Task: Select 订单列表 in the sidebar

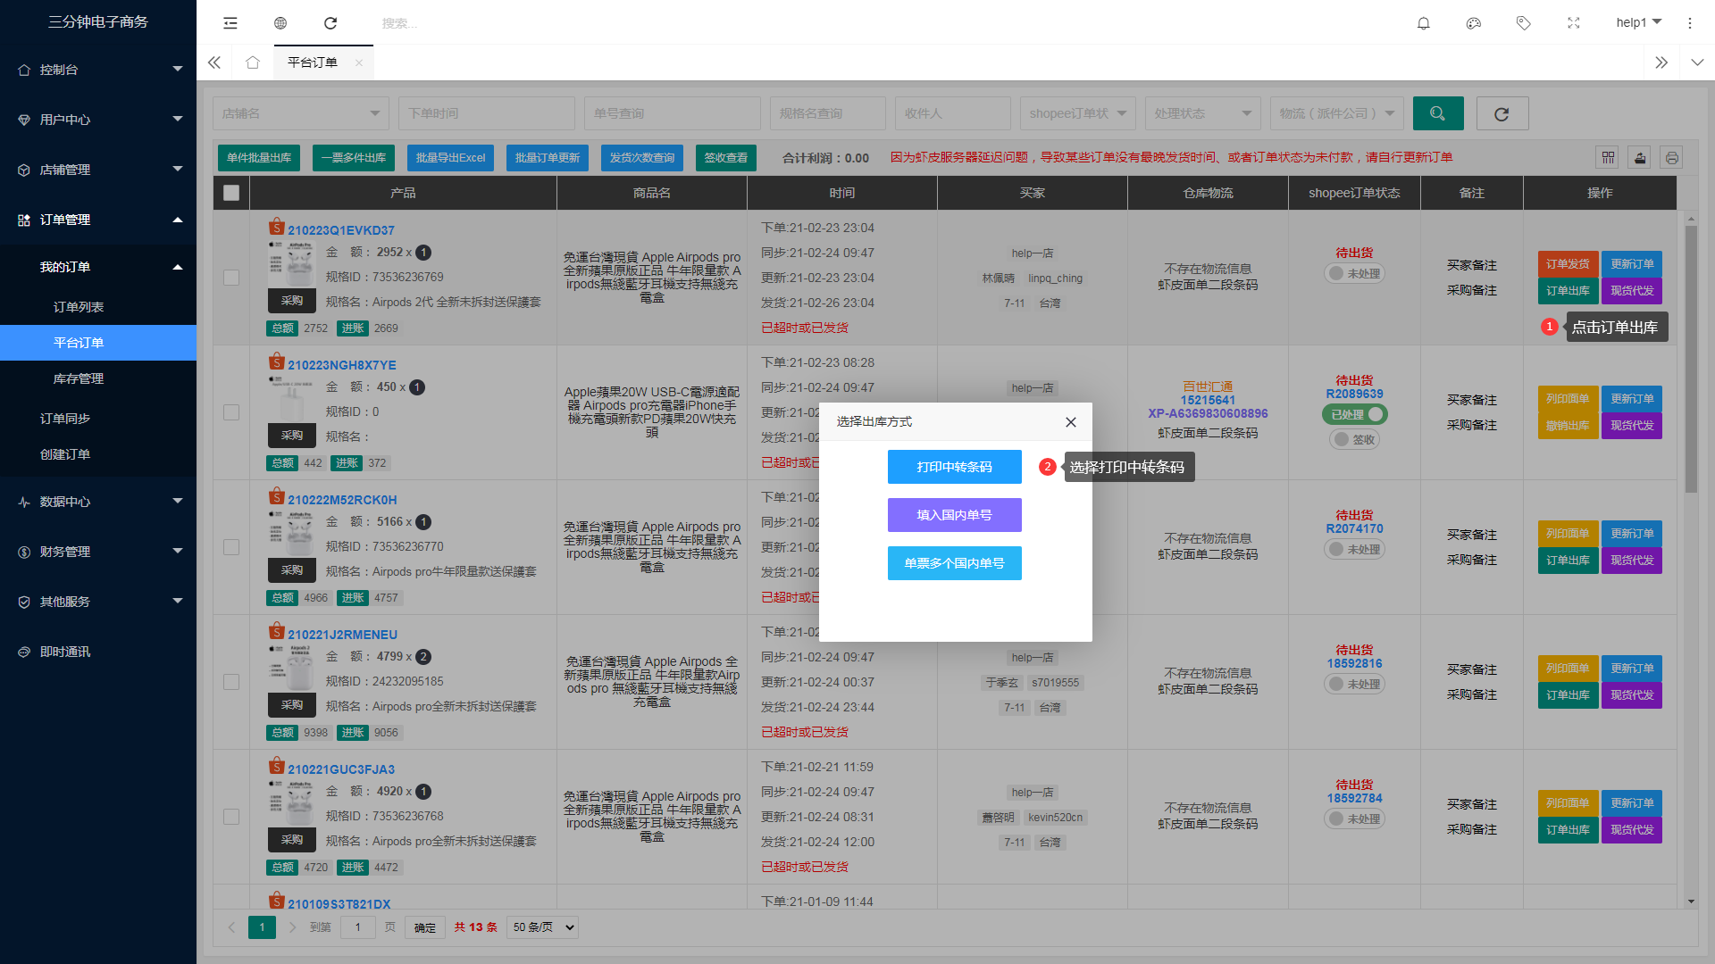Action: (x=79, y=307)
